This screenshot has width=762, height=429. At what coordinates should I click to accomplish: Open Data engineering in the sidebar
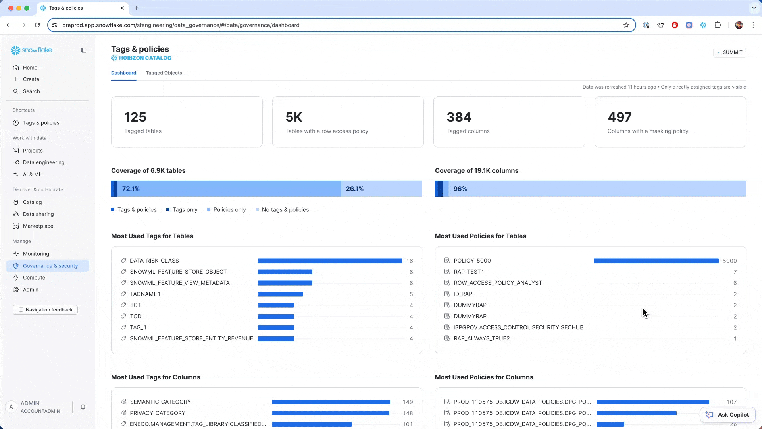click(x=44, y=162)
